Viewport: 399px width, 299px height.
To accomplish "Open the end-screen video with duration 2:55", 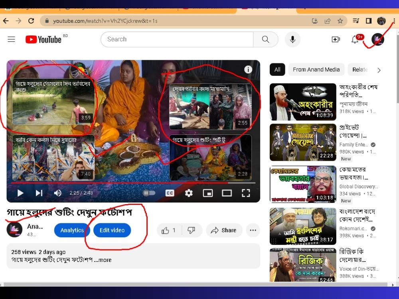I will click(210, 106).
